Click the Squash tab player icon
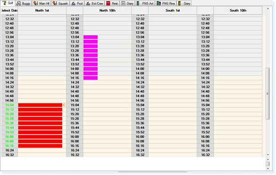 coord(55,3)
